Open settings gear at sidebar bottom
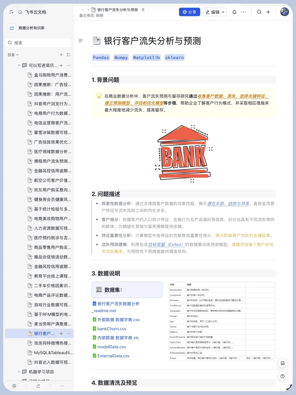Screen dimensions: 296x395 14,386
